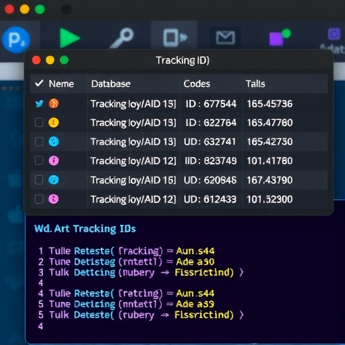Sort by the Codes column header

[197, 84]
